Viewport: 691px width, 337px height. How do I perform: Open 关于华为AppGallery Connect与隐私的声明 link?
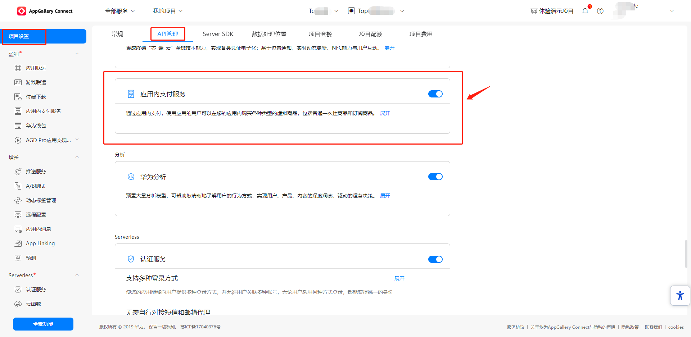pyautogui.click(x=573, y=327)
